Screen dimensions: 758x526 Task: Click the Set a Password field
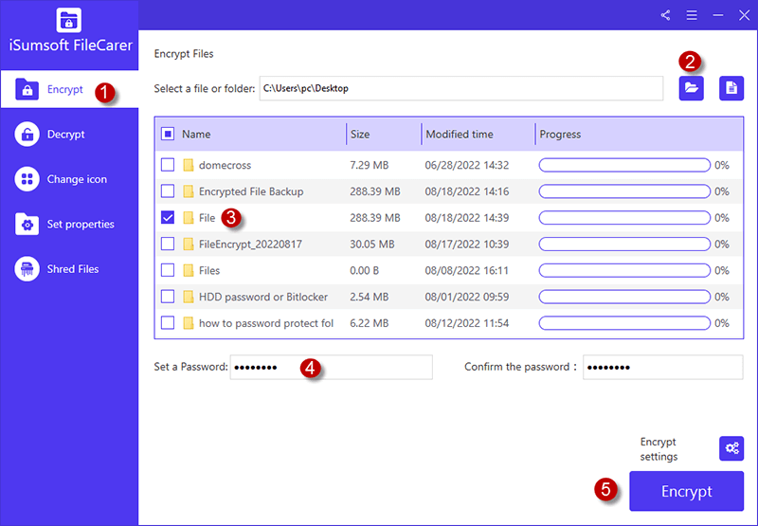[x=331, y=367]
